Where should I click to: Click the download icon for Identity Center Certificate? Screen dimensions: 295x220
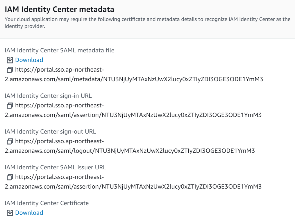[10, 213]
